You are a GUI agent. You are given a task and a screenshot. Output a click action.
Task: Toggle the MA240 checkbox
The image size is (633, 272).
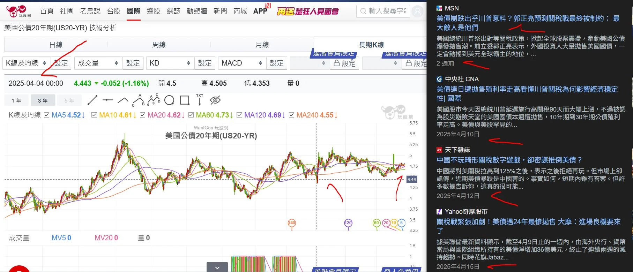292,115
